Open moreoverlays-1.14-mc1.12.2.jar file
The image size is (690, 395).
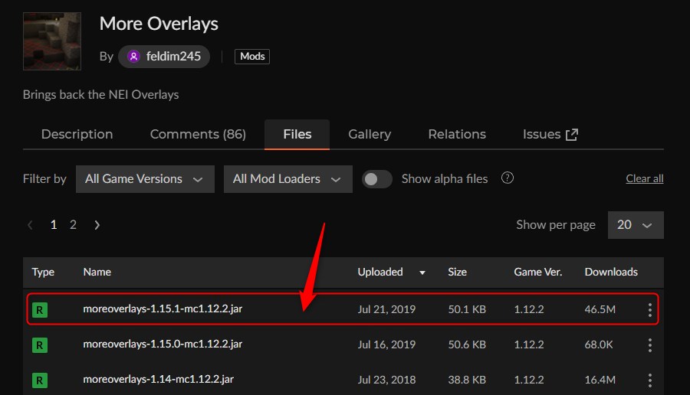coord(159,379)
